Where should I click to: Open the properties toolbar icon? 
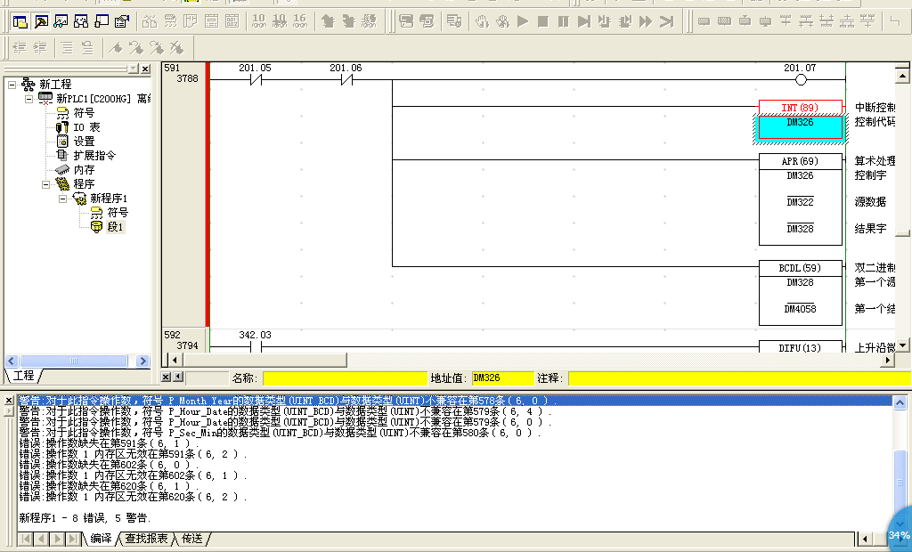coord(123,20)
